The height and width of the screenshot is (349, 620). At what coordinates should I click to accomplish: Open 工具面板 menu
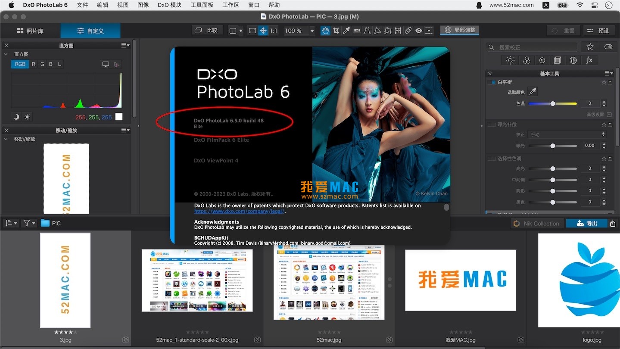(x=202, y=5)
